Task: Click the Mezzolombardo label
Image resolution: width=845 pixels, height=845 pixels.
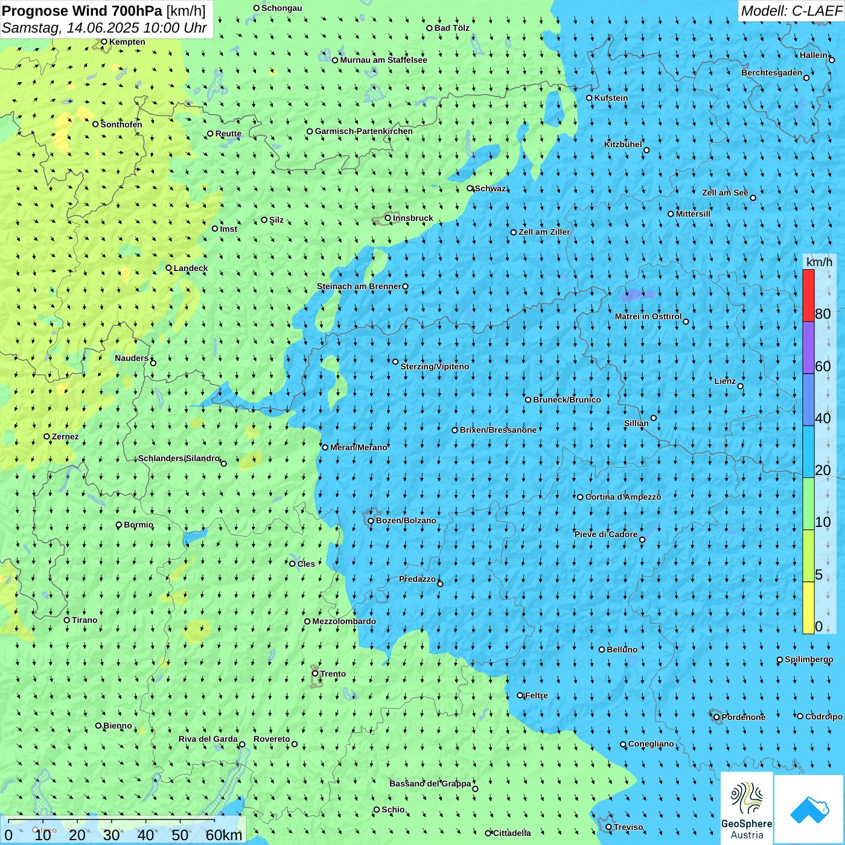Action: (344, 621)
